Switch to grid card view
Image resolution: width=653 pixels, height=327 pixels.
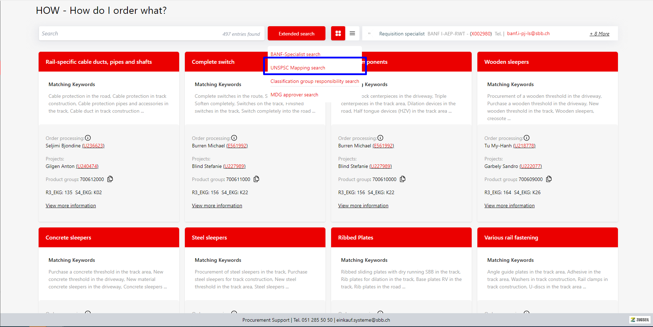pyautogui.click(x=338, y=33)
